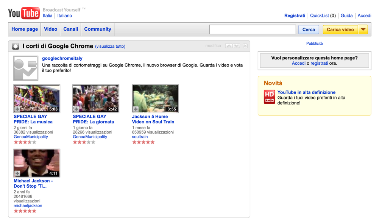
Task: Go to the Community tab
Action: point(98,29)
